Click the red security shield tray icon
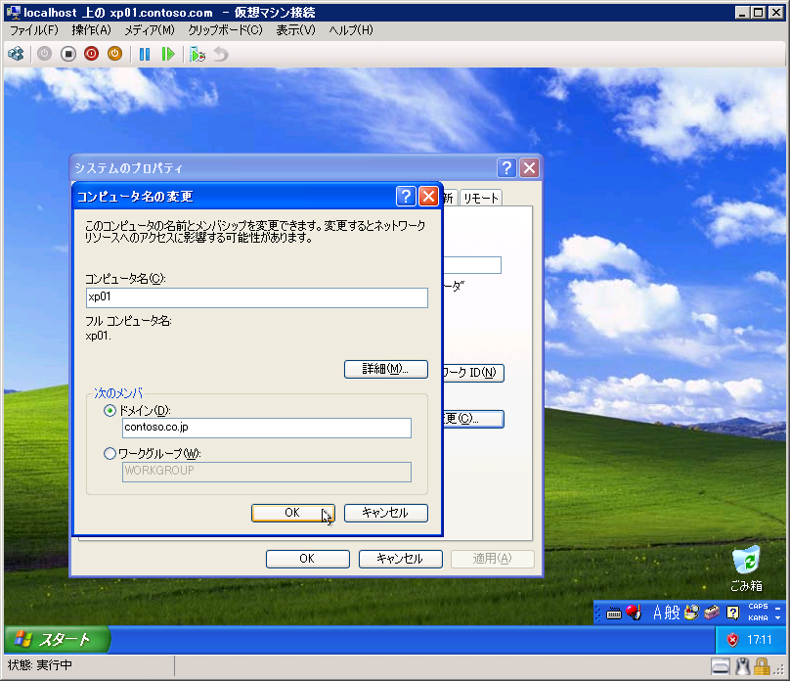790x681 pixels. (x=732, y=640)
